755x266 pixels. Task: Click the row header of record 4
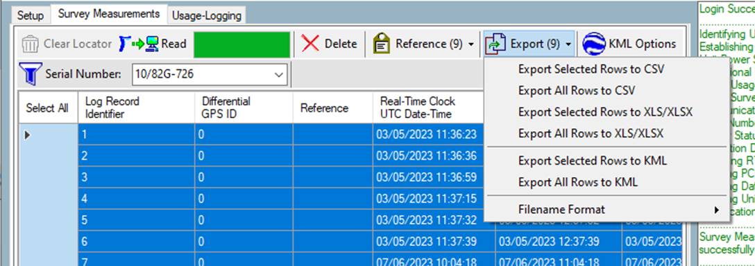click(48, 198)
